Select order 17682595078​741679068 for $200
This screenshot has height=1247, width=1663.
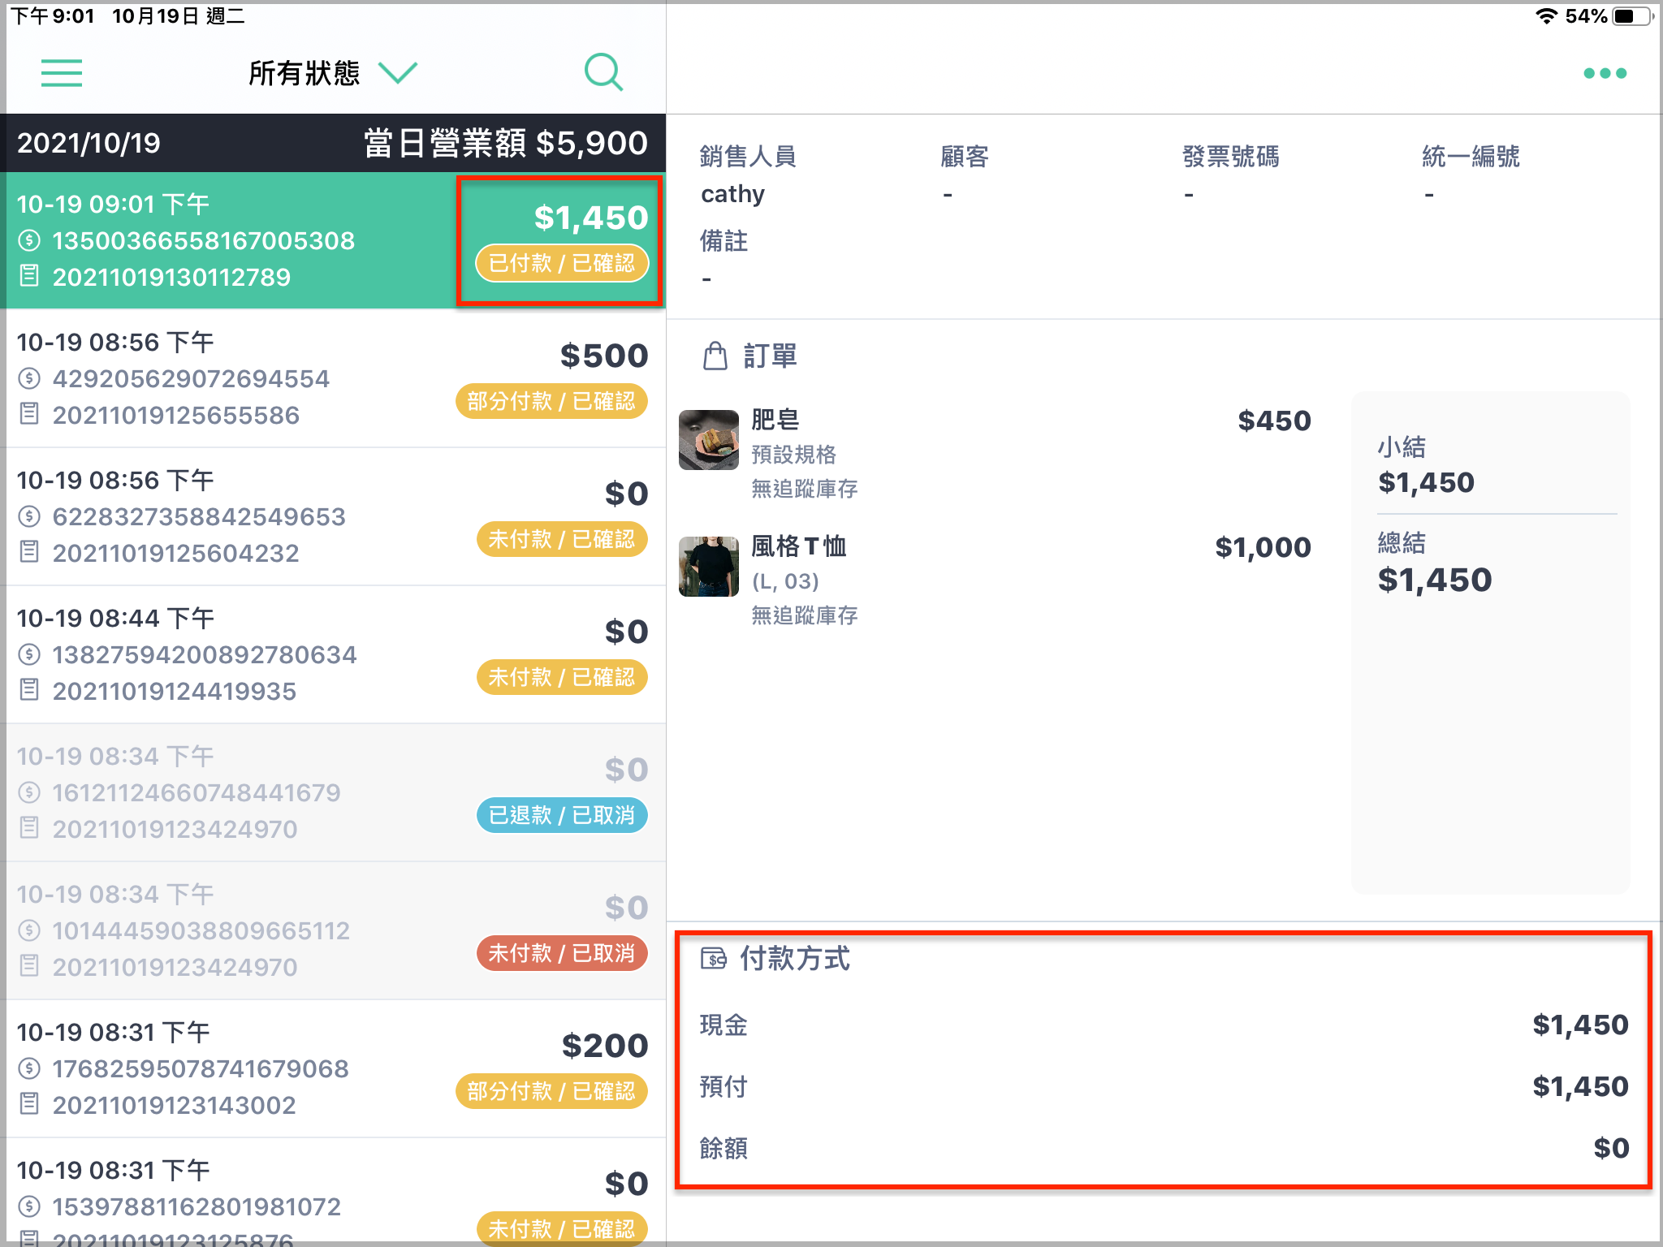[333, 1068]
